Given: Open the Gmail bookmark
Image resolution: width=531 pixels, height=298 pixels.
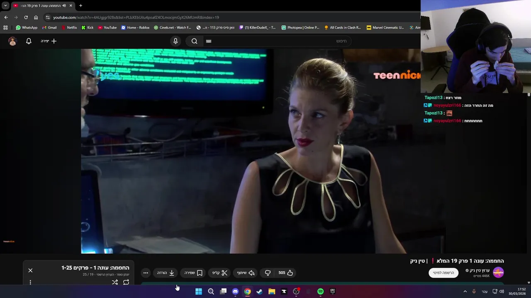Looking at the screenshot, I should 49,28.
